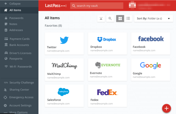Open the Twitter vault item
The width and height of the screenshot is (176, 114).
tap(64, 44)
